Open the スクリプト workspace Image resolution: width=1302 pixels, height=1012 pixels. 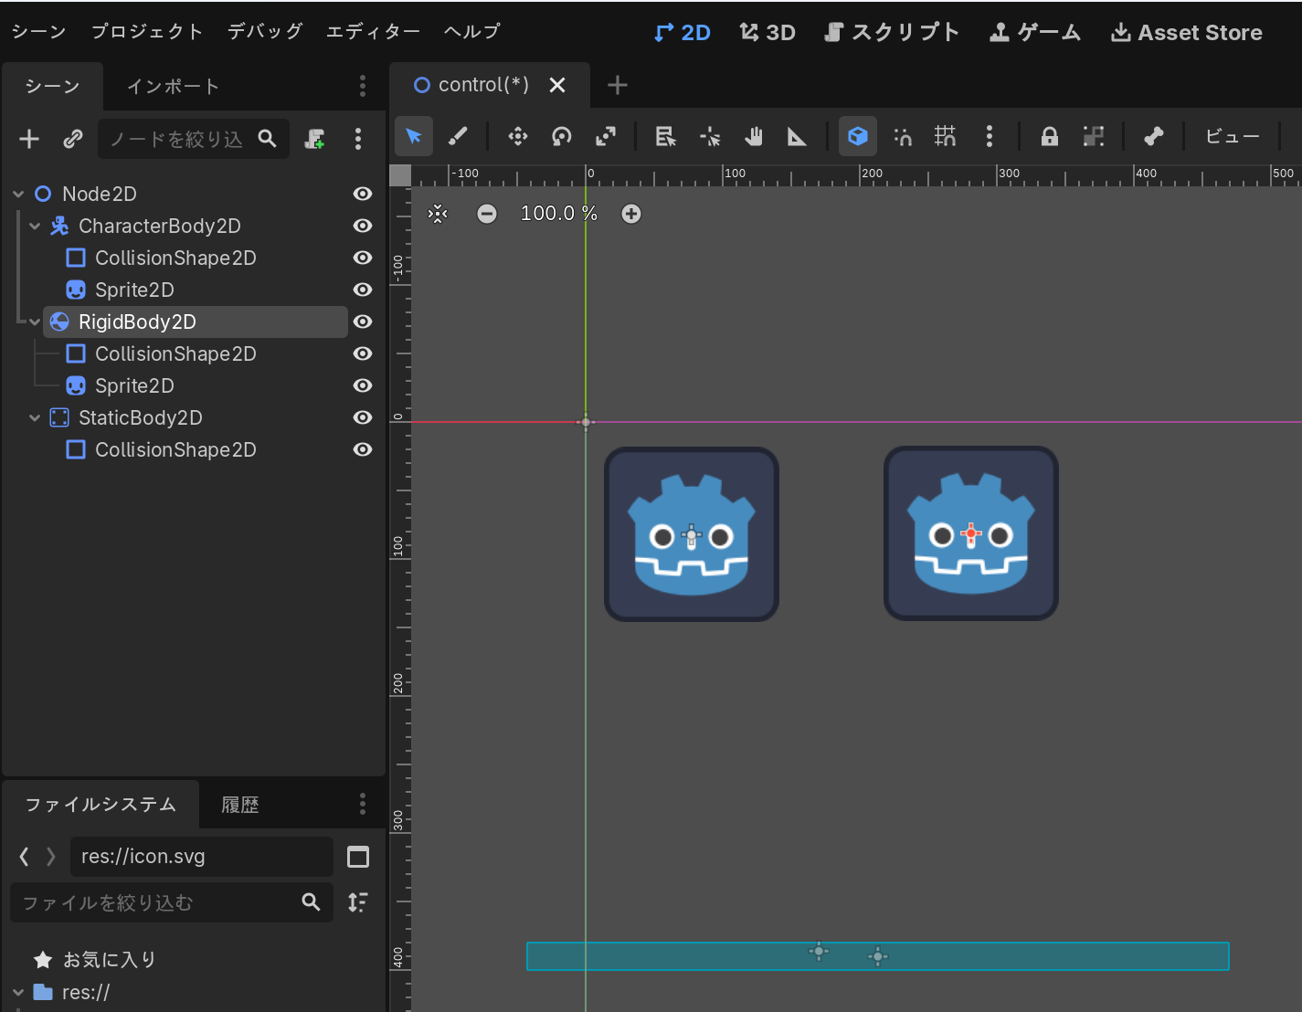[892, 33]
